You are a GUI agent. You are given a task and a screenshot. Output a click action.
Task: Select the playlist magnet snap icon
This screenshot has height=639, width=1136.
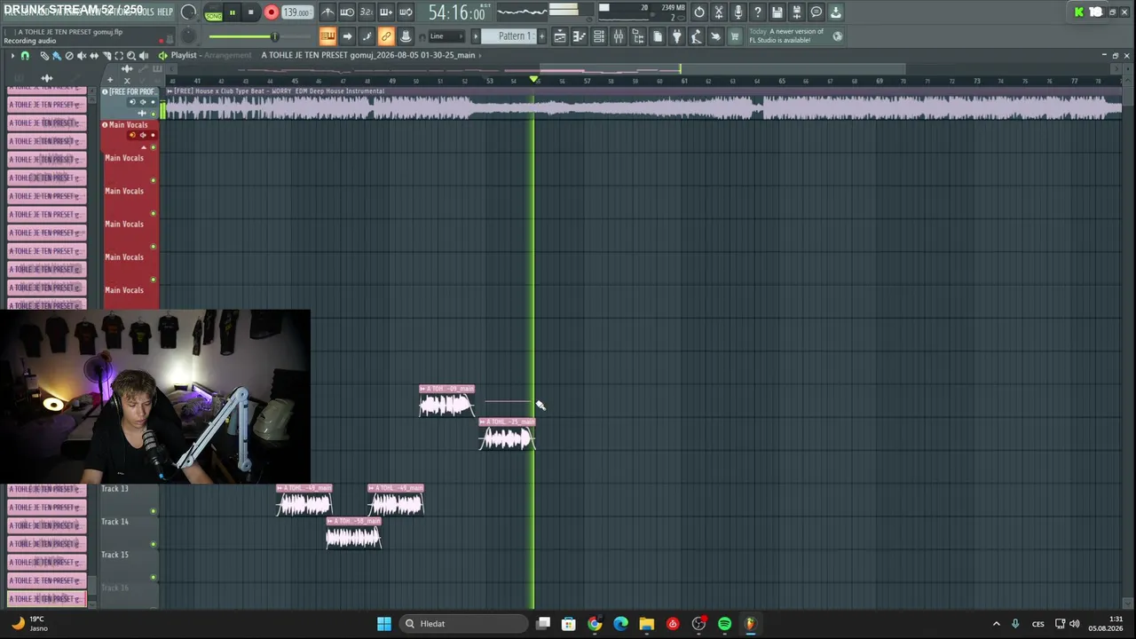pyautogui.click(x=25, y=55)
